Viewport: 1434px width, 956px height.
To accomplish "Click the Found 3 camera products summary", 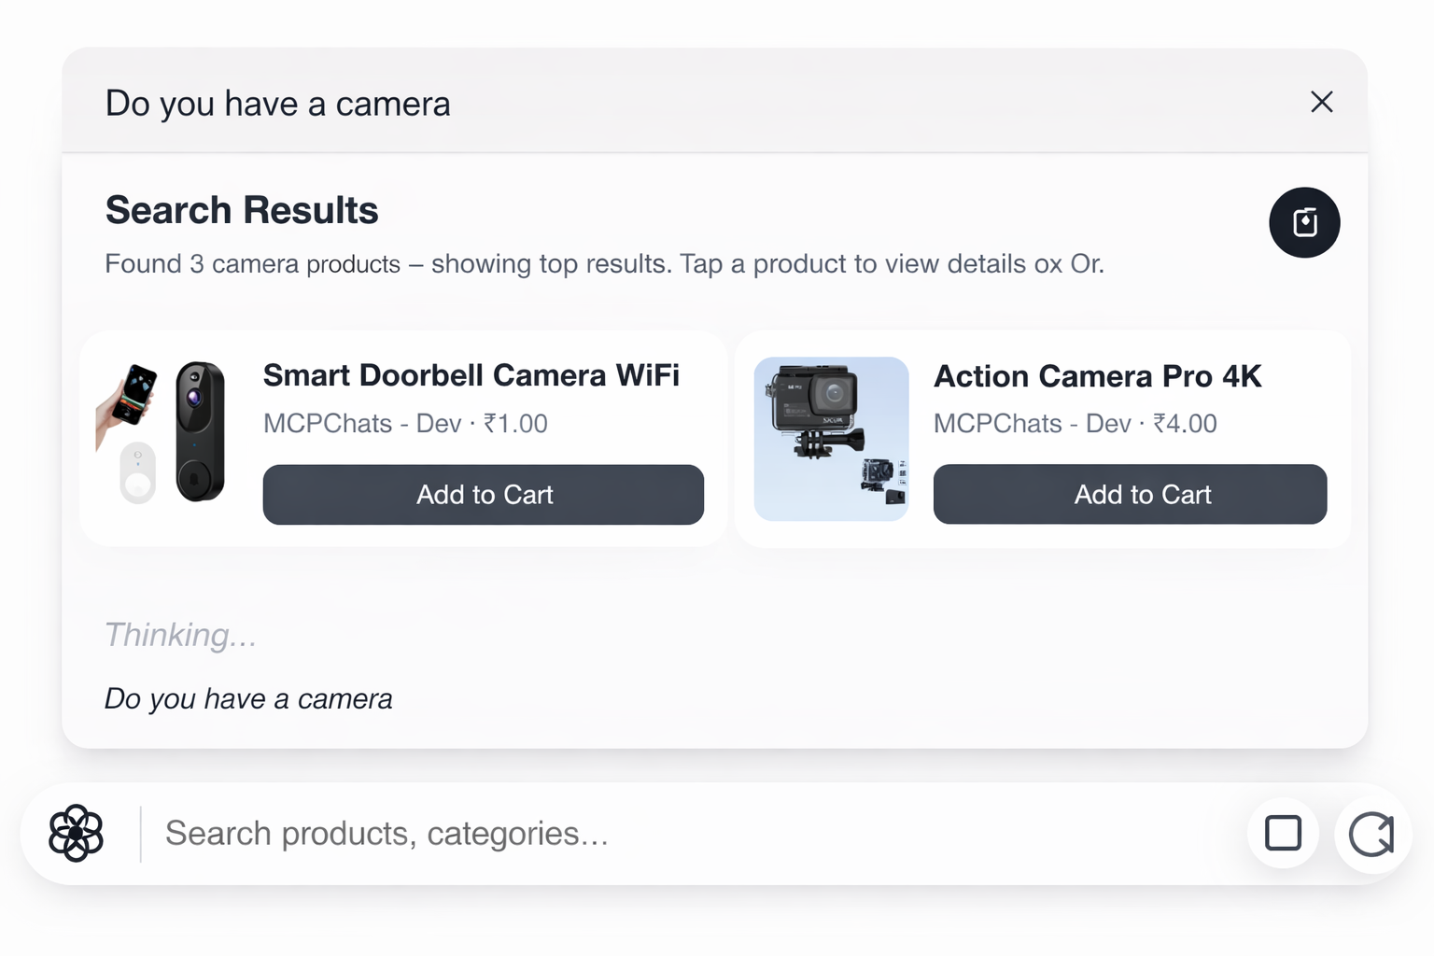I will coord(604,264).
